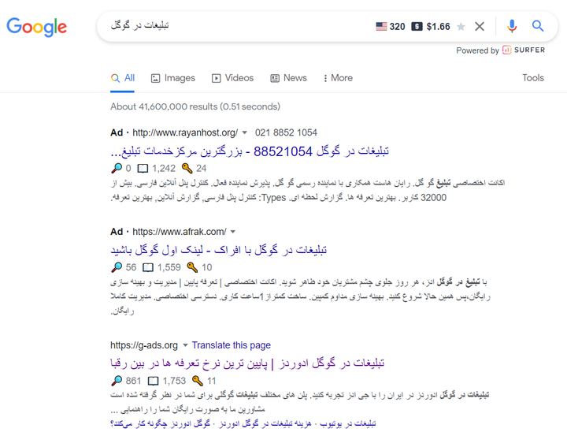
Task: Expand dropdown arrow next to afrak.com URL
Action: click(x=233, y=232)
